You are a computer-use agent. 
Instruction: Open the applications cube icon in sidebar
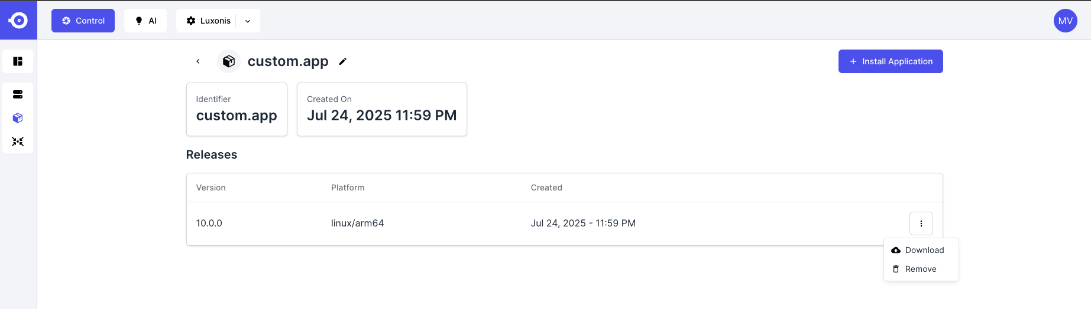(18, 118)
